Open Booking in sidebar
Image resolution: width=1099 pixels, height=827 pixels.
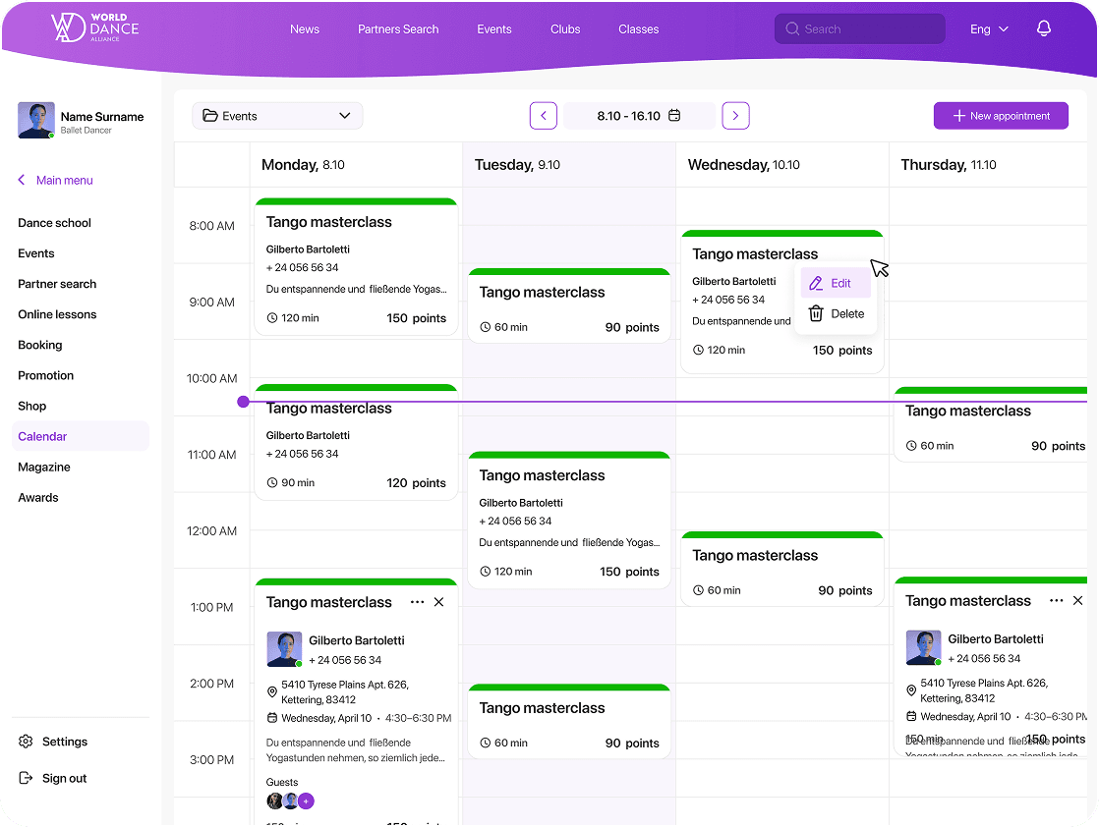[x=40, y=345]
